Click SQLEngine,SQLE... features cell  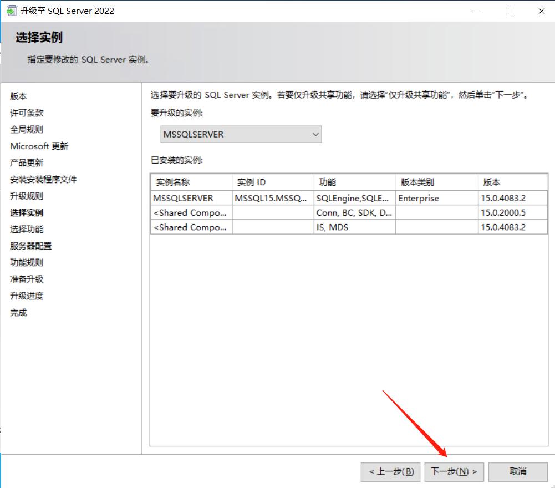coord(355,199)
